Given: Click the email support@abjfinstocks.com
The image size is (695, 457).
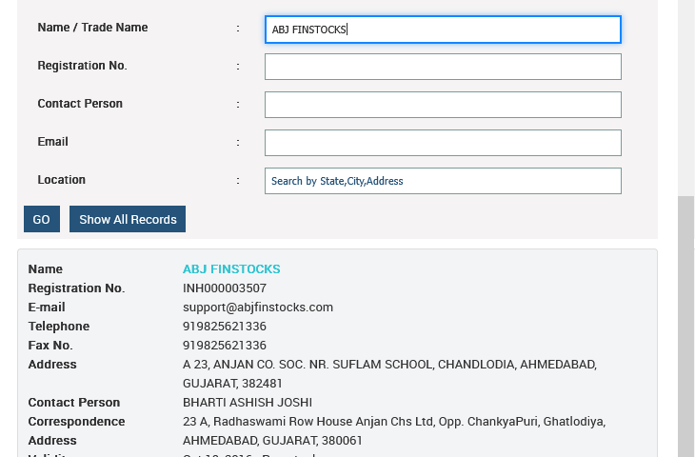Looking at the screenshot, I should (x=257, y=308).
